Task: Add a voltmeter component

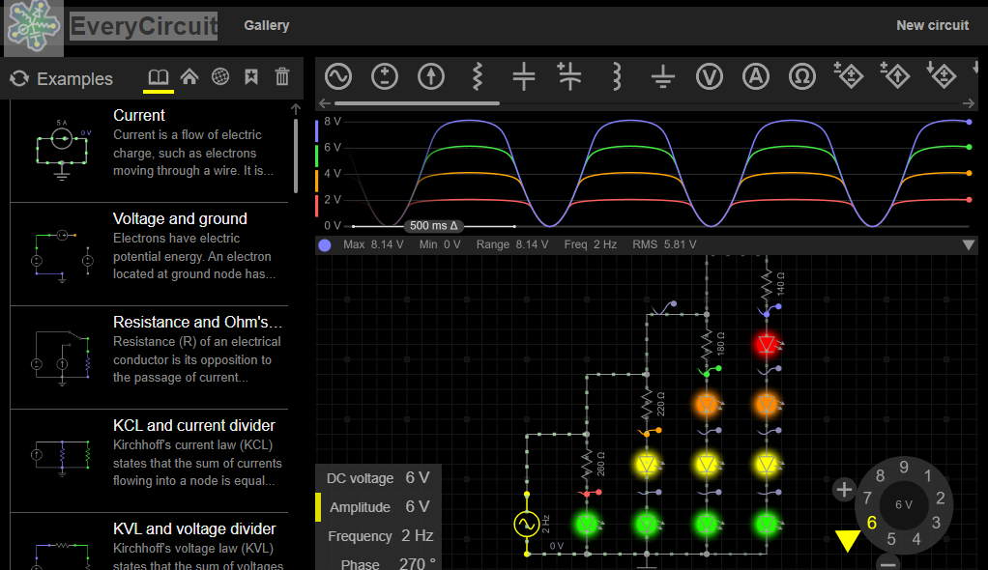Action: [711, 76]
